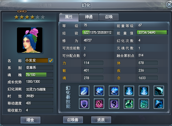Select the green silhouette aura skill icon

click(x=129, y=104)
